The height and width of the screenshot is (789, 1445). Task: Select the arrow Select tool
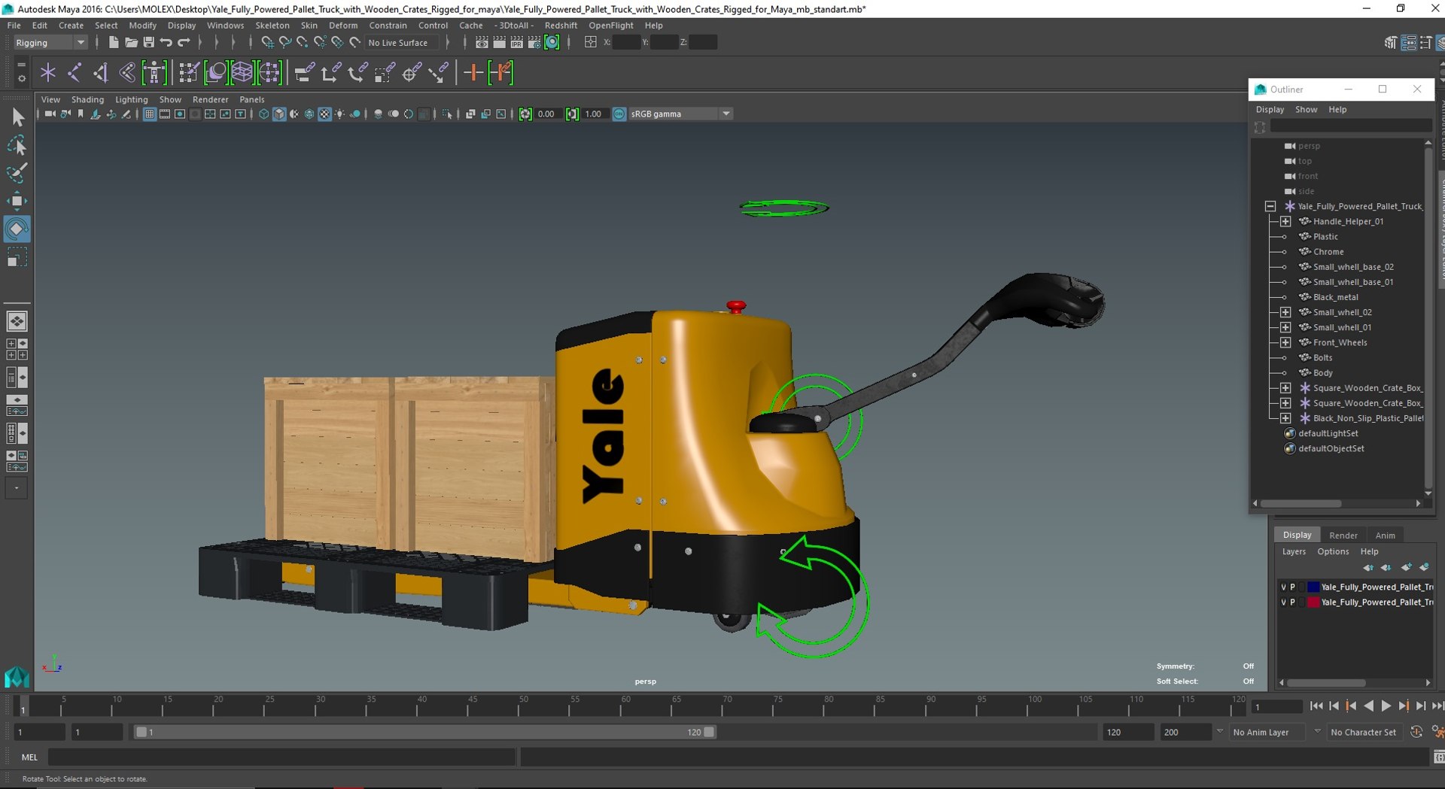coord(17,117)
